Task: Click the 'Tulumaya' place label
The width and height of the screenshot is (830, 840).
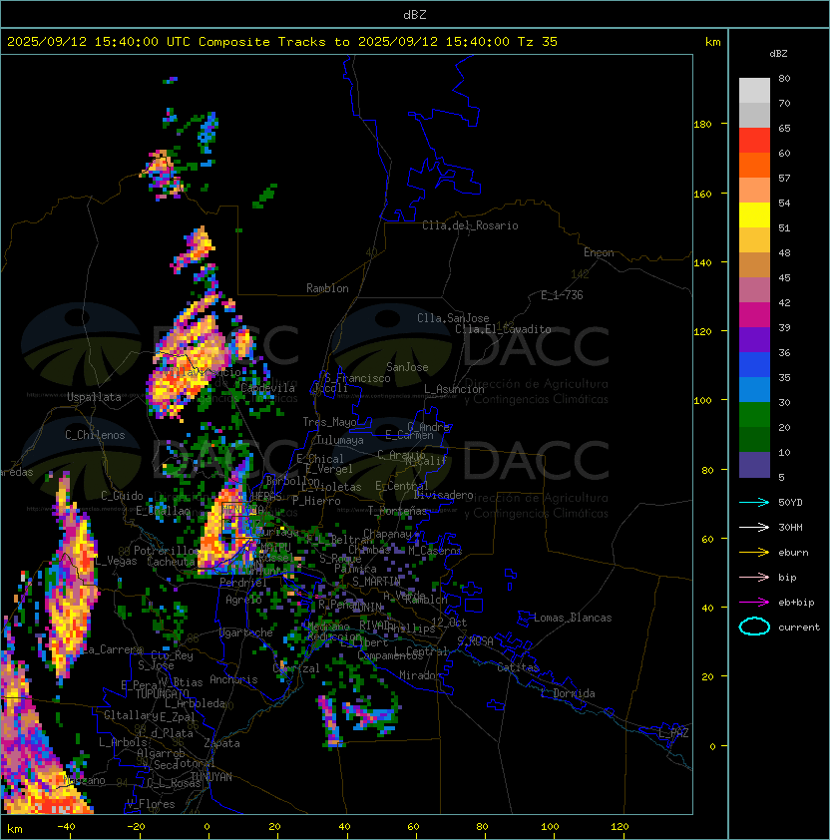Action: pos(340,440)
